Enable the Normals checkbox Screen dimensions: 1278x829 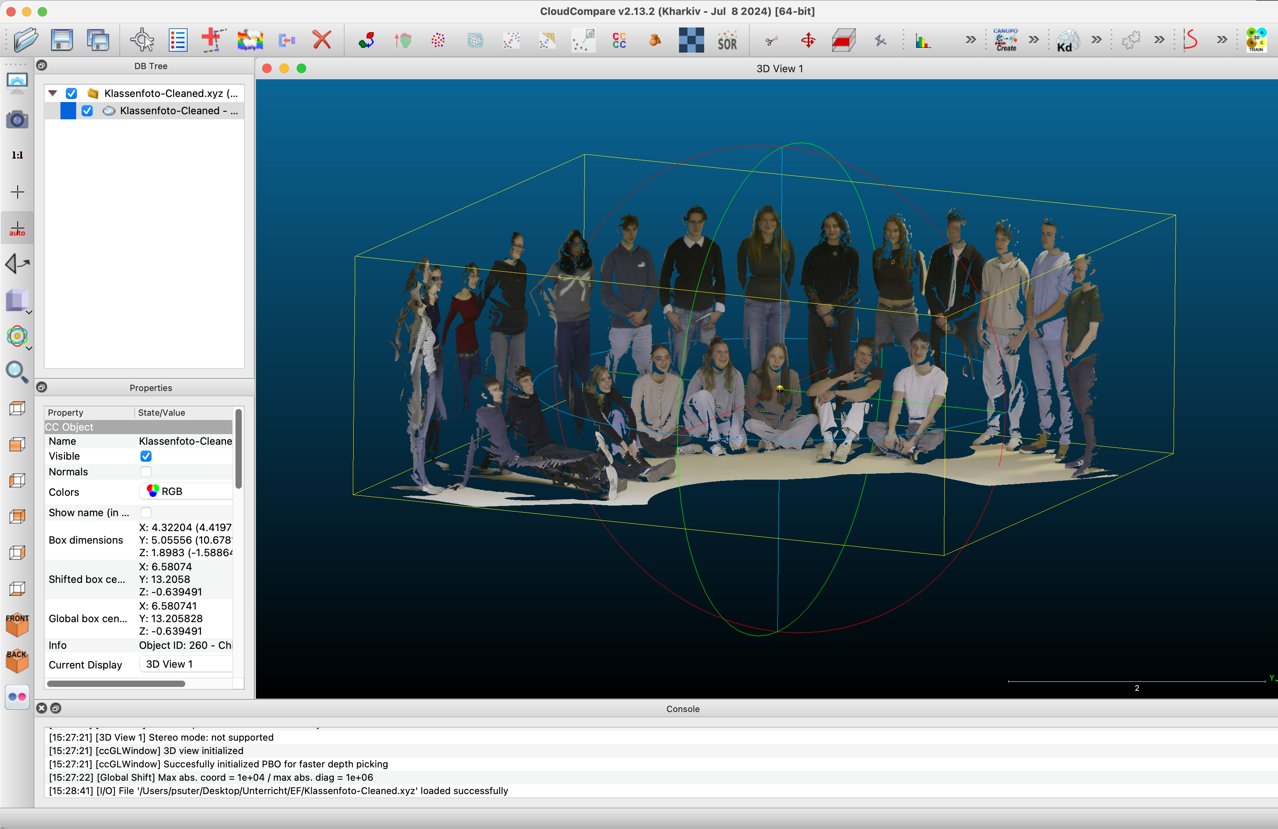pyautogui.click(x=146, y=471)
